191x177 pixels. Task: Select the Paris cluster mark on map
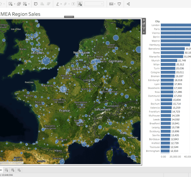pos(64,89)
